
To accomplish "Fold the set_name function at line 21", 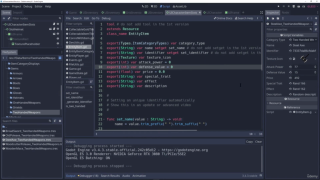I will point(104,119).
